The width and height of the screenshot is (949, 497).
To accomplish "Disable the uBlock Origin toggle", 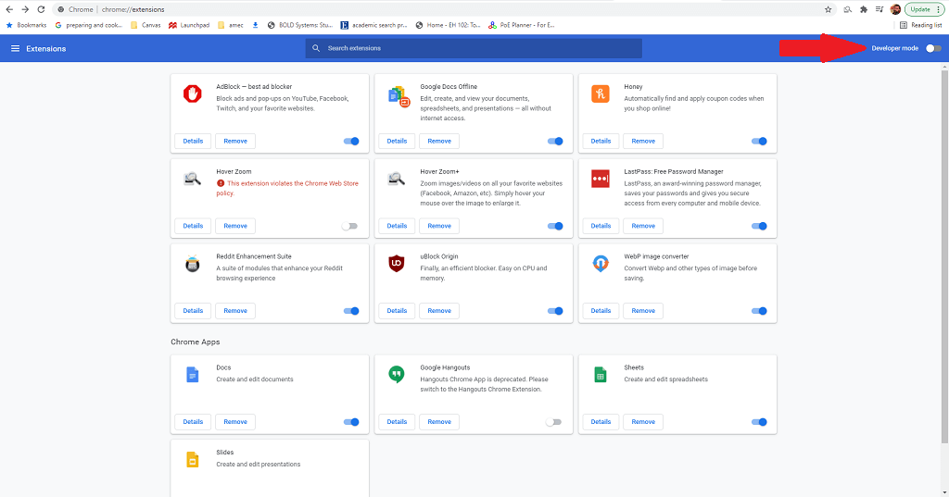I will (555, 311).
